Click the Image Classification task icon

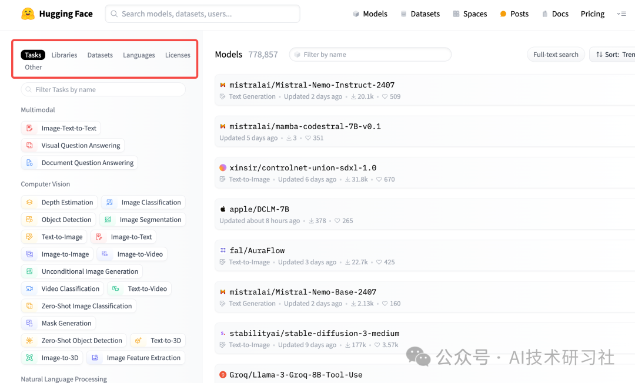click(109, 202)
